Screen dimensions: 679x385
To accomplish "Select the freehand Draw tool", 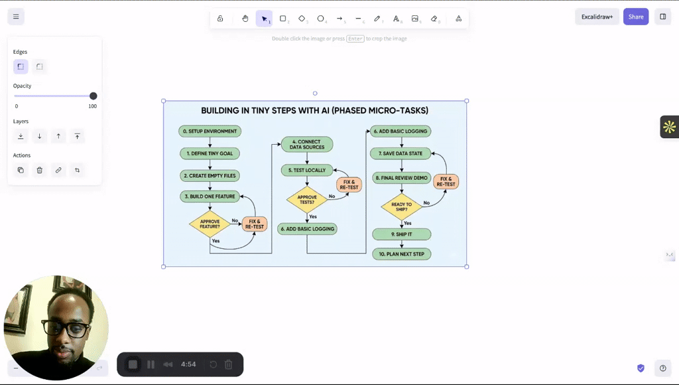I will coord(377,18).
